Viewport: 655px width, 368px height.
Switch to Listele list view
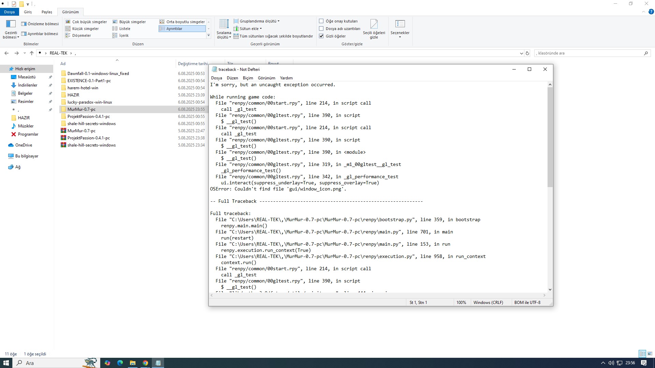[121, 29]
